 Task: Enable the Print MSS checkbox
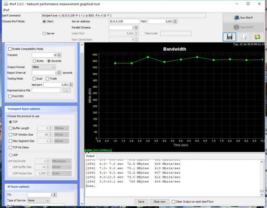pyautogui.click(x=10, y=96)
